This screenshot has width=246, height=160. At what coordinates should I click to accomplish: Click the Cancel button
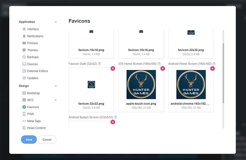[47, 140]
